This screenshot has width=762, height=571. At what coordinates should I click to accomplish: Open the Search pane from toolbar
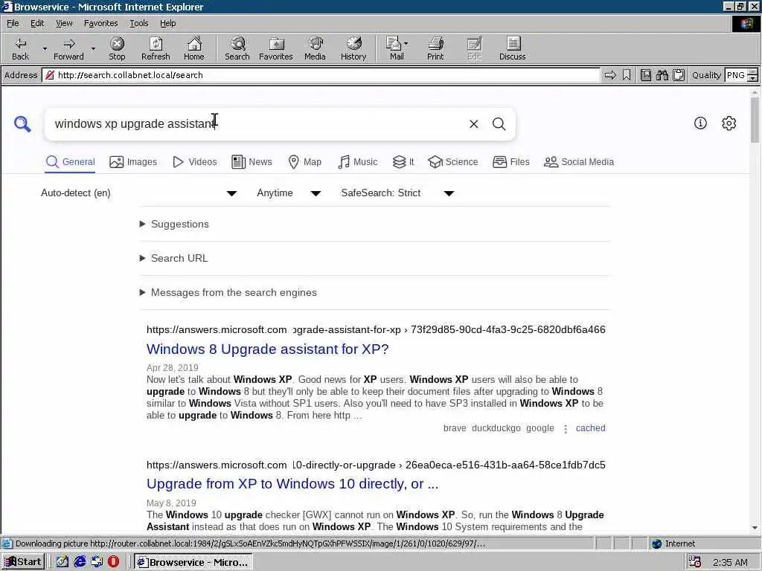(237, 48)
